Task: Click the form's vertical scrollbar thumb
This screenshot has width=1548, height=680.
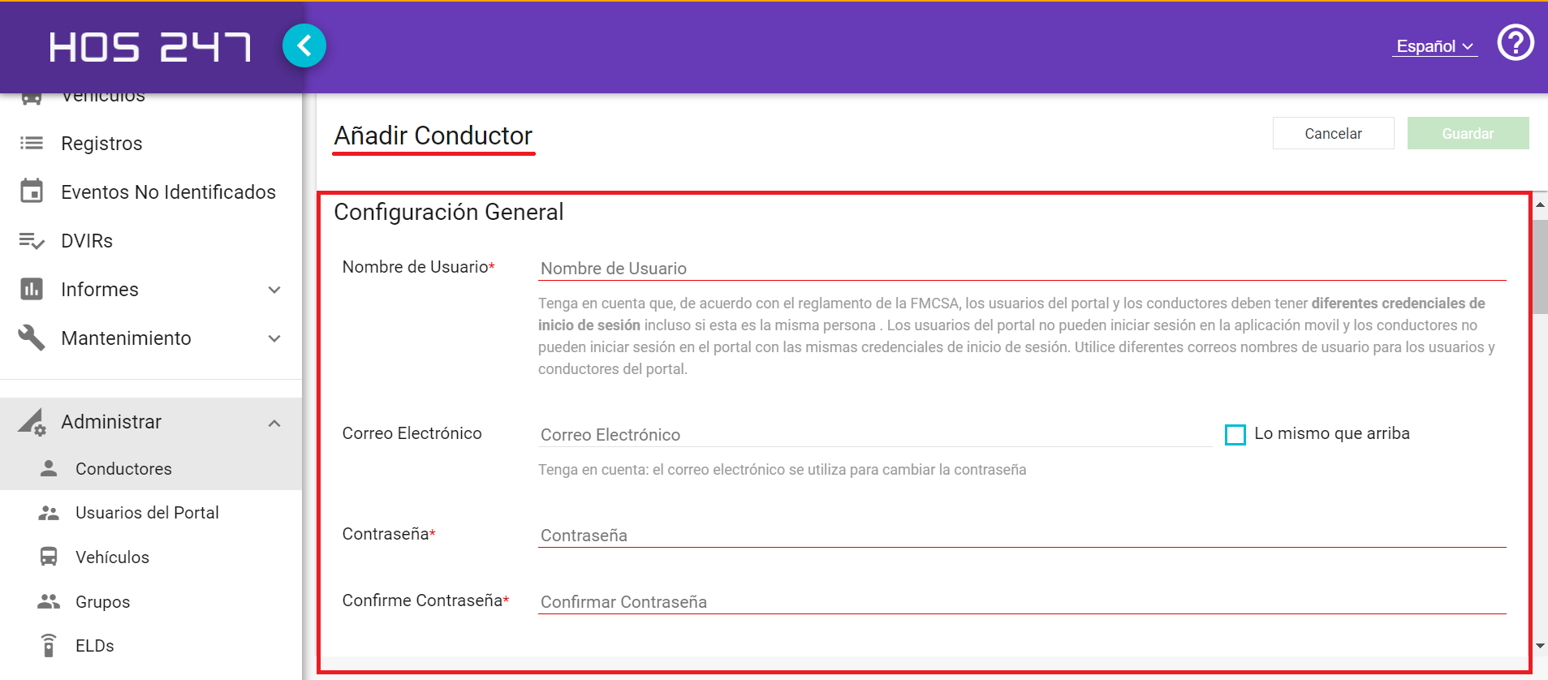Action: (x=1540, y=266)
